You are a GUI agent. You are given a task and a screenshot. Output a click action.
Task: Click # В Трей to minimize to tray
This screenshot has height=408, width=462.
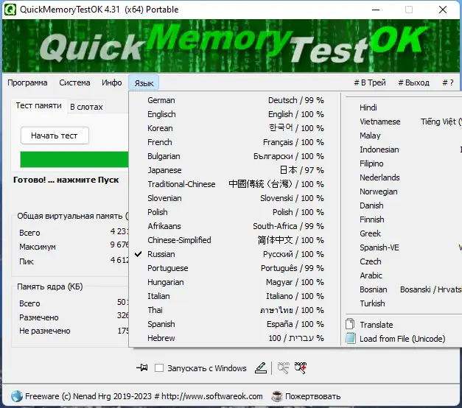pyautogui.click(x=370, y=82)
